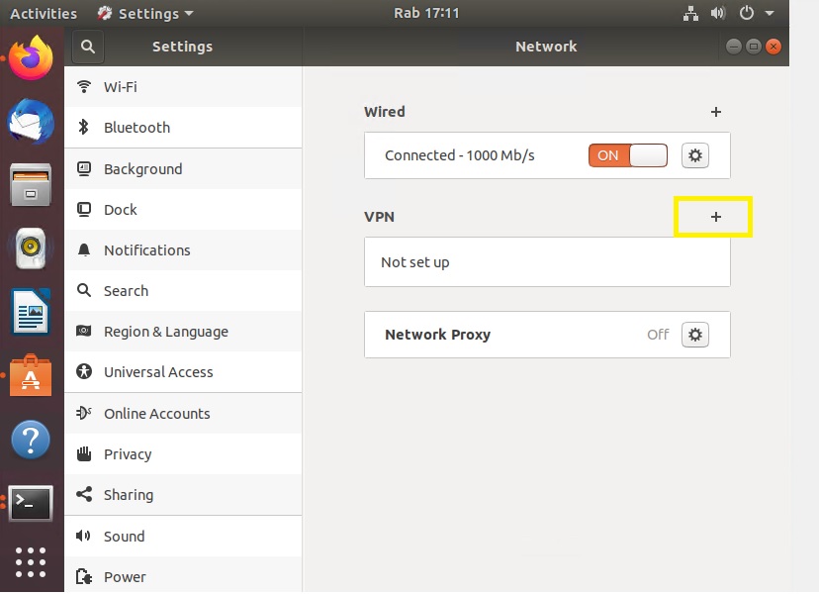Open Network Proxy gear settings

695,335
